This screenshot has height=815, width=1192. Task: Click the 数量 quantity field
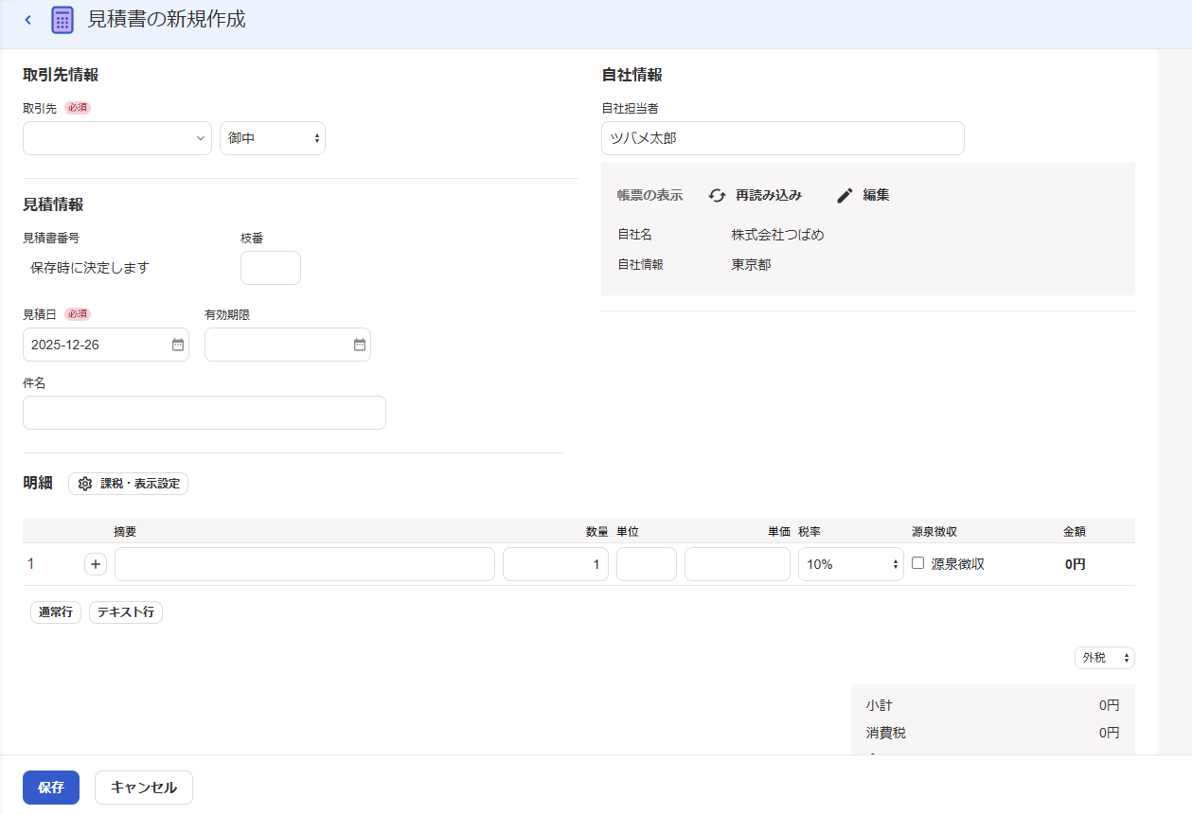[556, 564]
